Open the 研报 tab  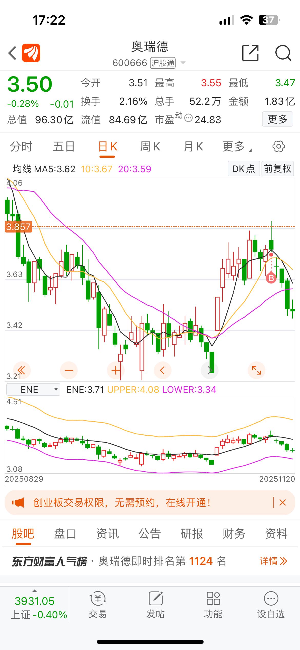192,533
